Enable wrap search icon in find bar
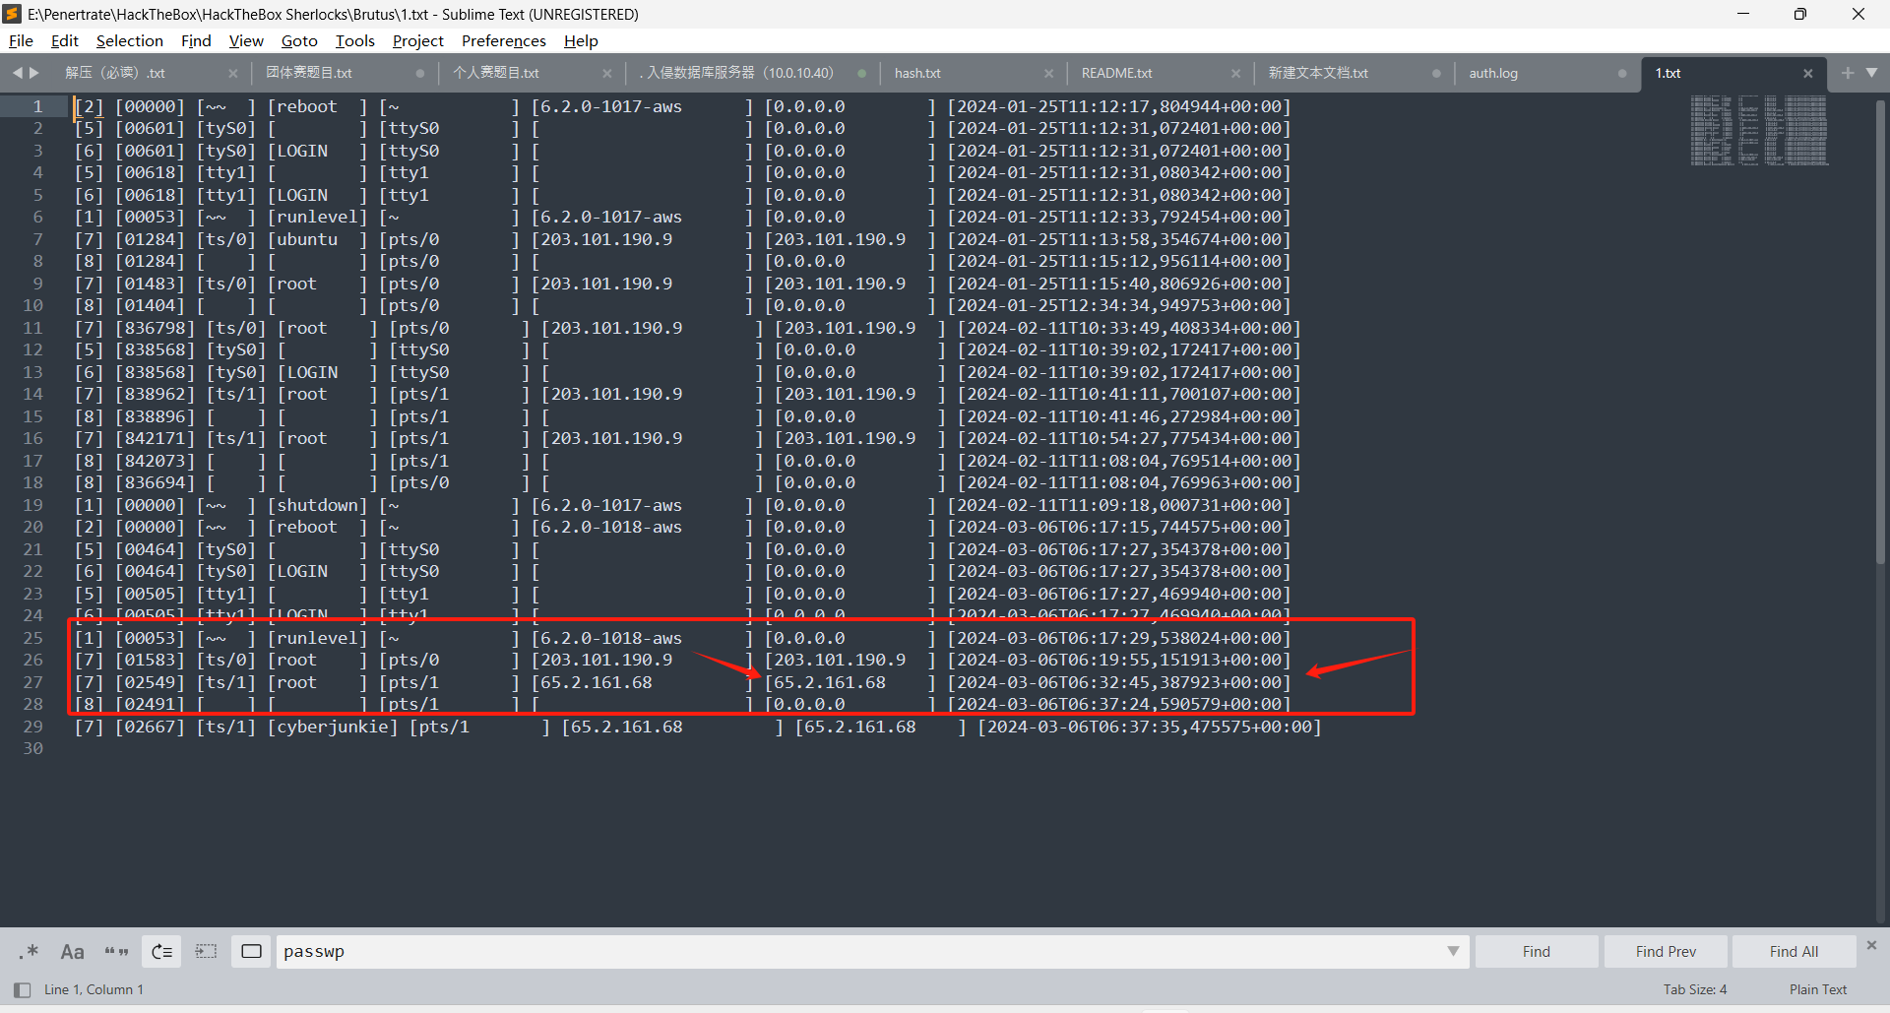 coord(161,951)
